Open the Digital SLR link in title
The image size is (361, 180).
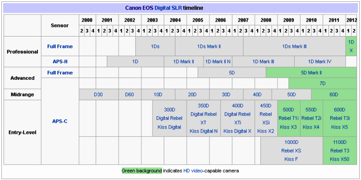tap(168, 8)
